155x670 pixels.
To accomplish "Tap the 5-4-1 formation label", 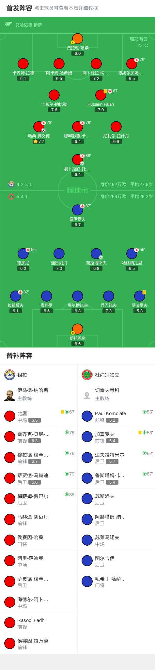I will point(22,196).
